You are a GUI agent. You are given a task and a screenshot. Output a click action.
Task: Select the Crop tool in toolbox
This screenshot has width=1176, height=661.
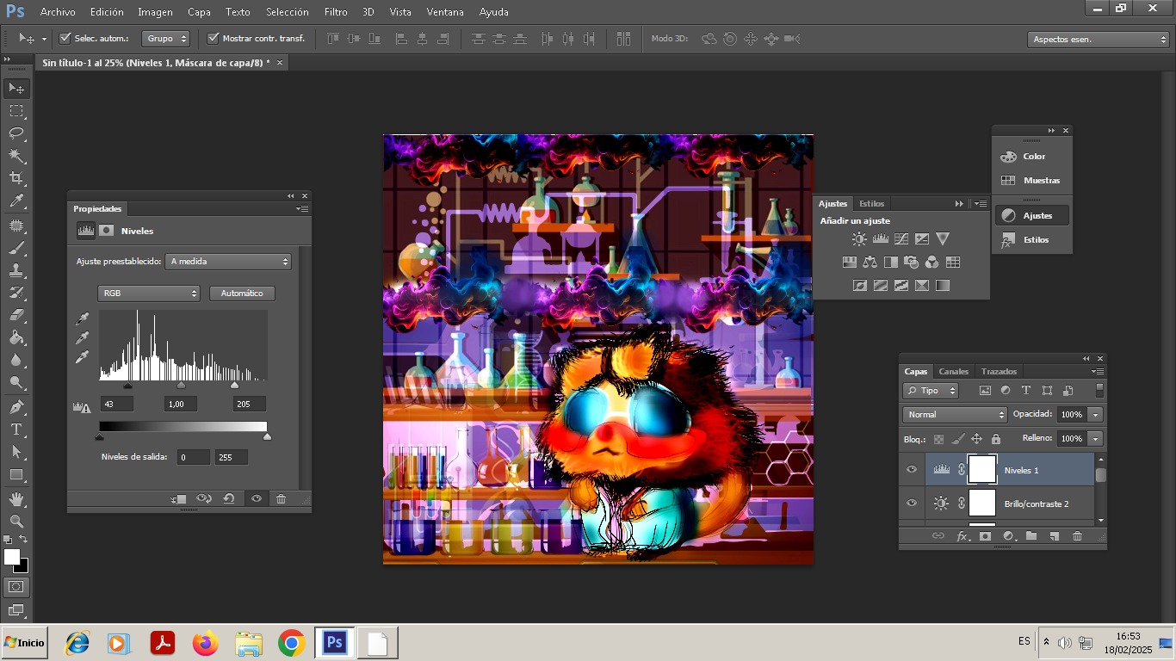click(16, 178)
